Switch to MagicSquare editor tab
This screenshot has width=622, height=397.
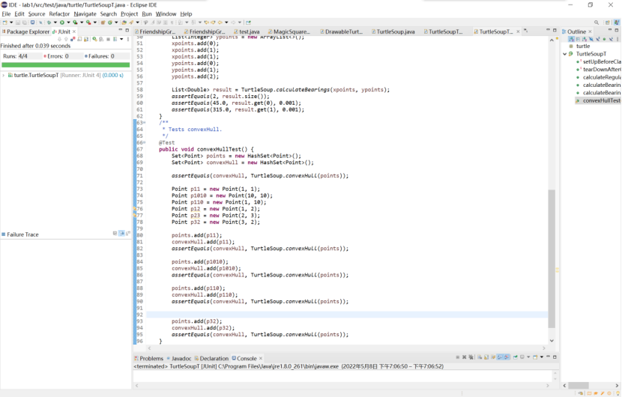click(x=289, y=31)
